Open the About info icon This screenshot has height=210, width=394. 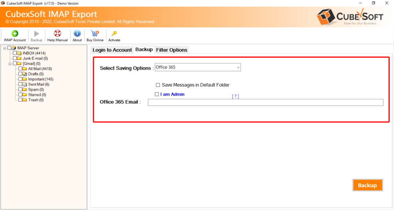point(77,33)
